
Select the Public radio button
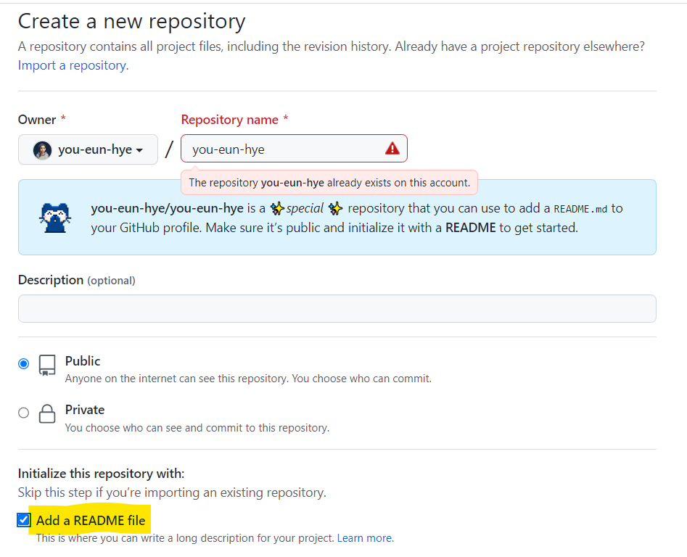[x=24, y=363]
